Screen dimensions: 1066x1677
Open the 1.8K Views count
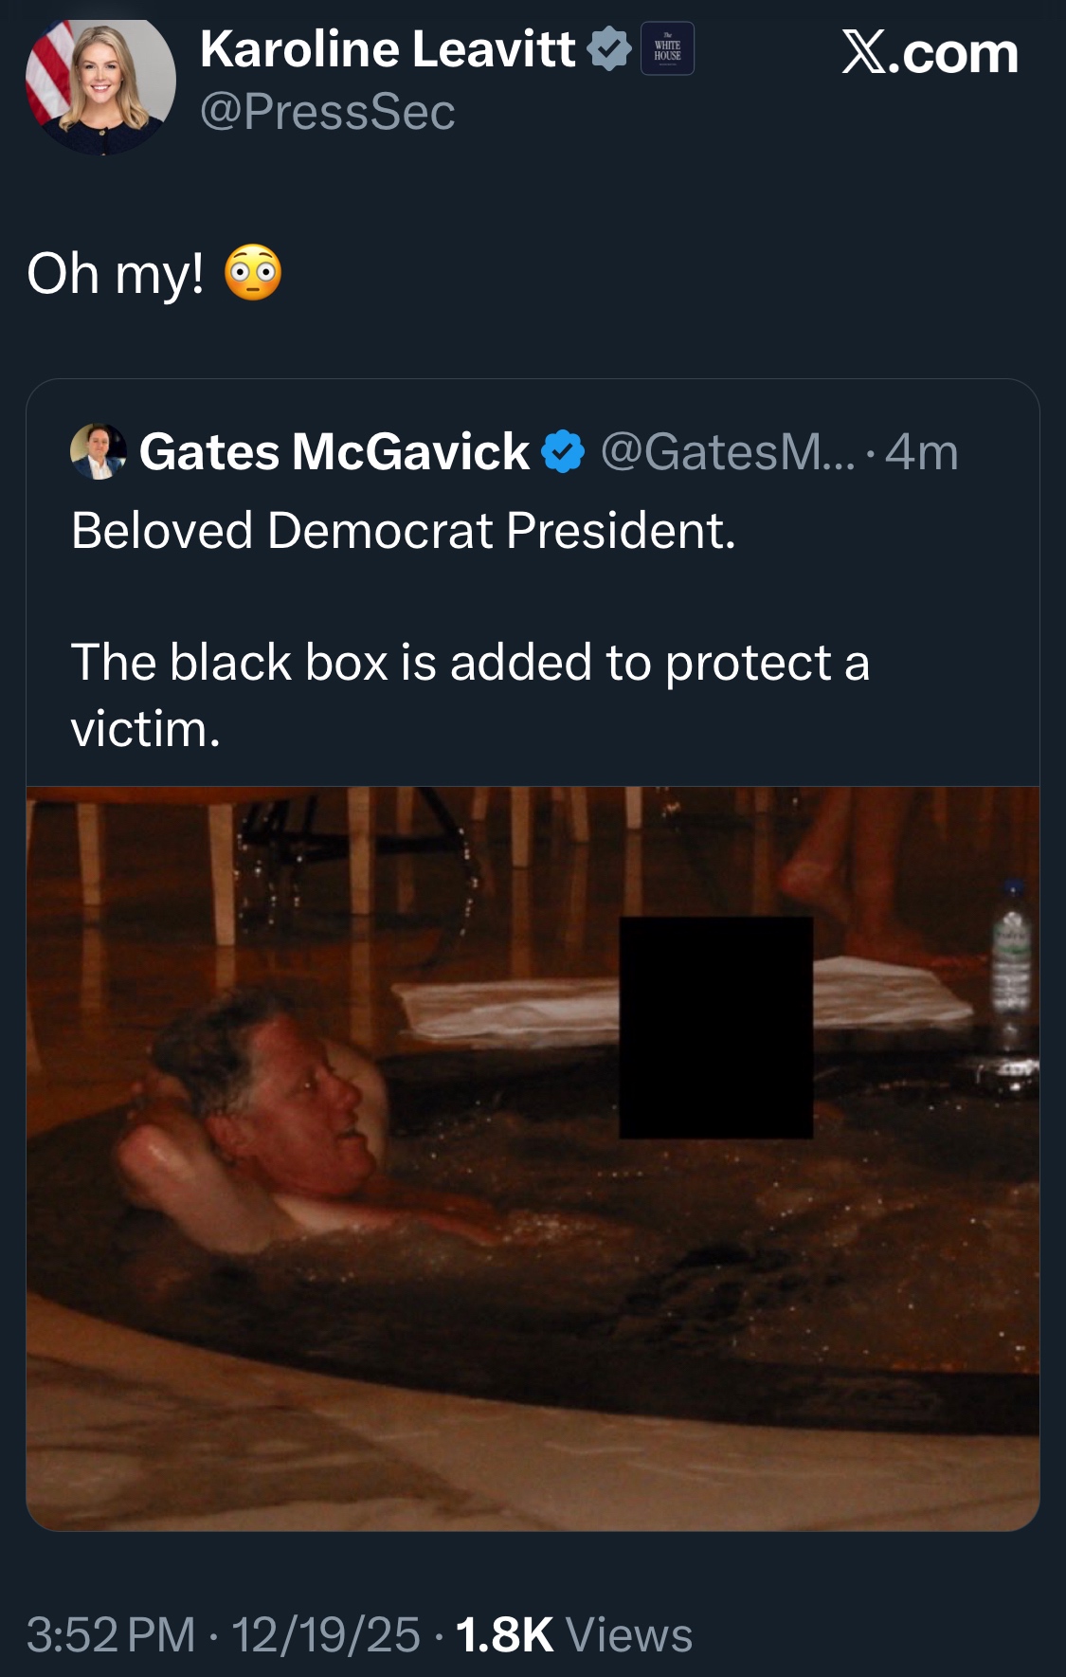click(x=574, y=1634)
